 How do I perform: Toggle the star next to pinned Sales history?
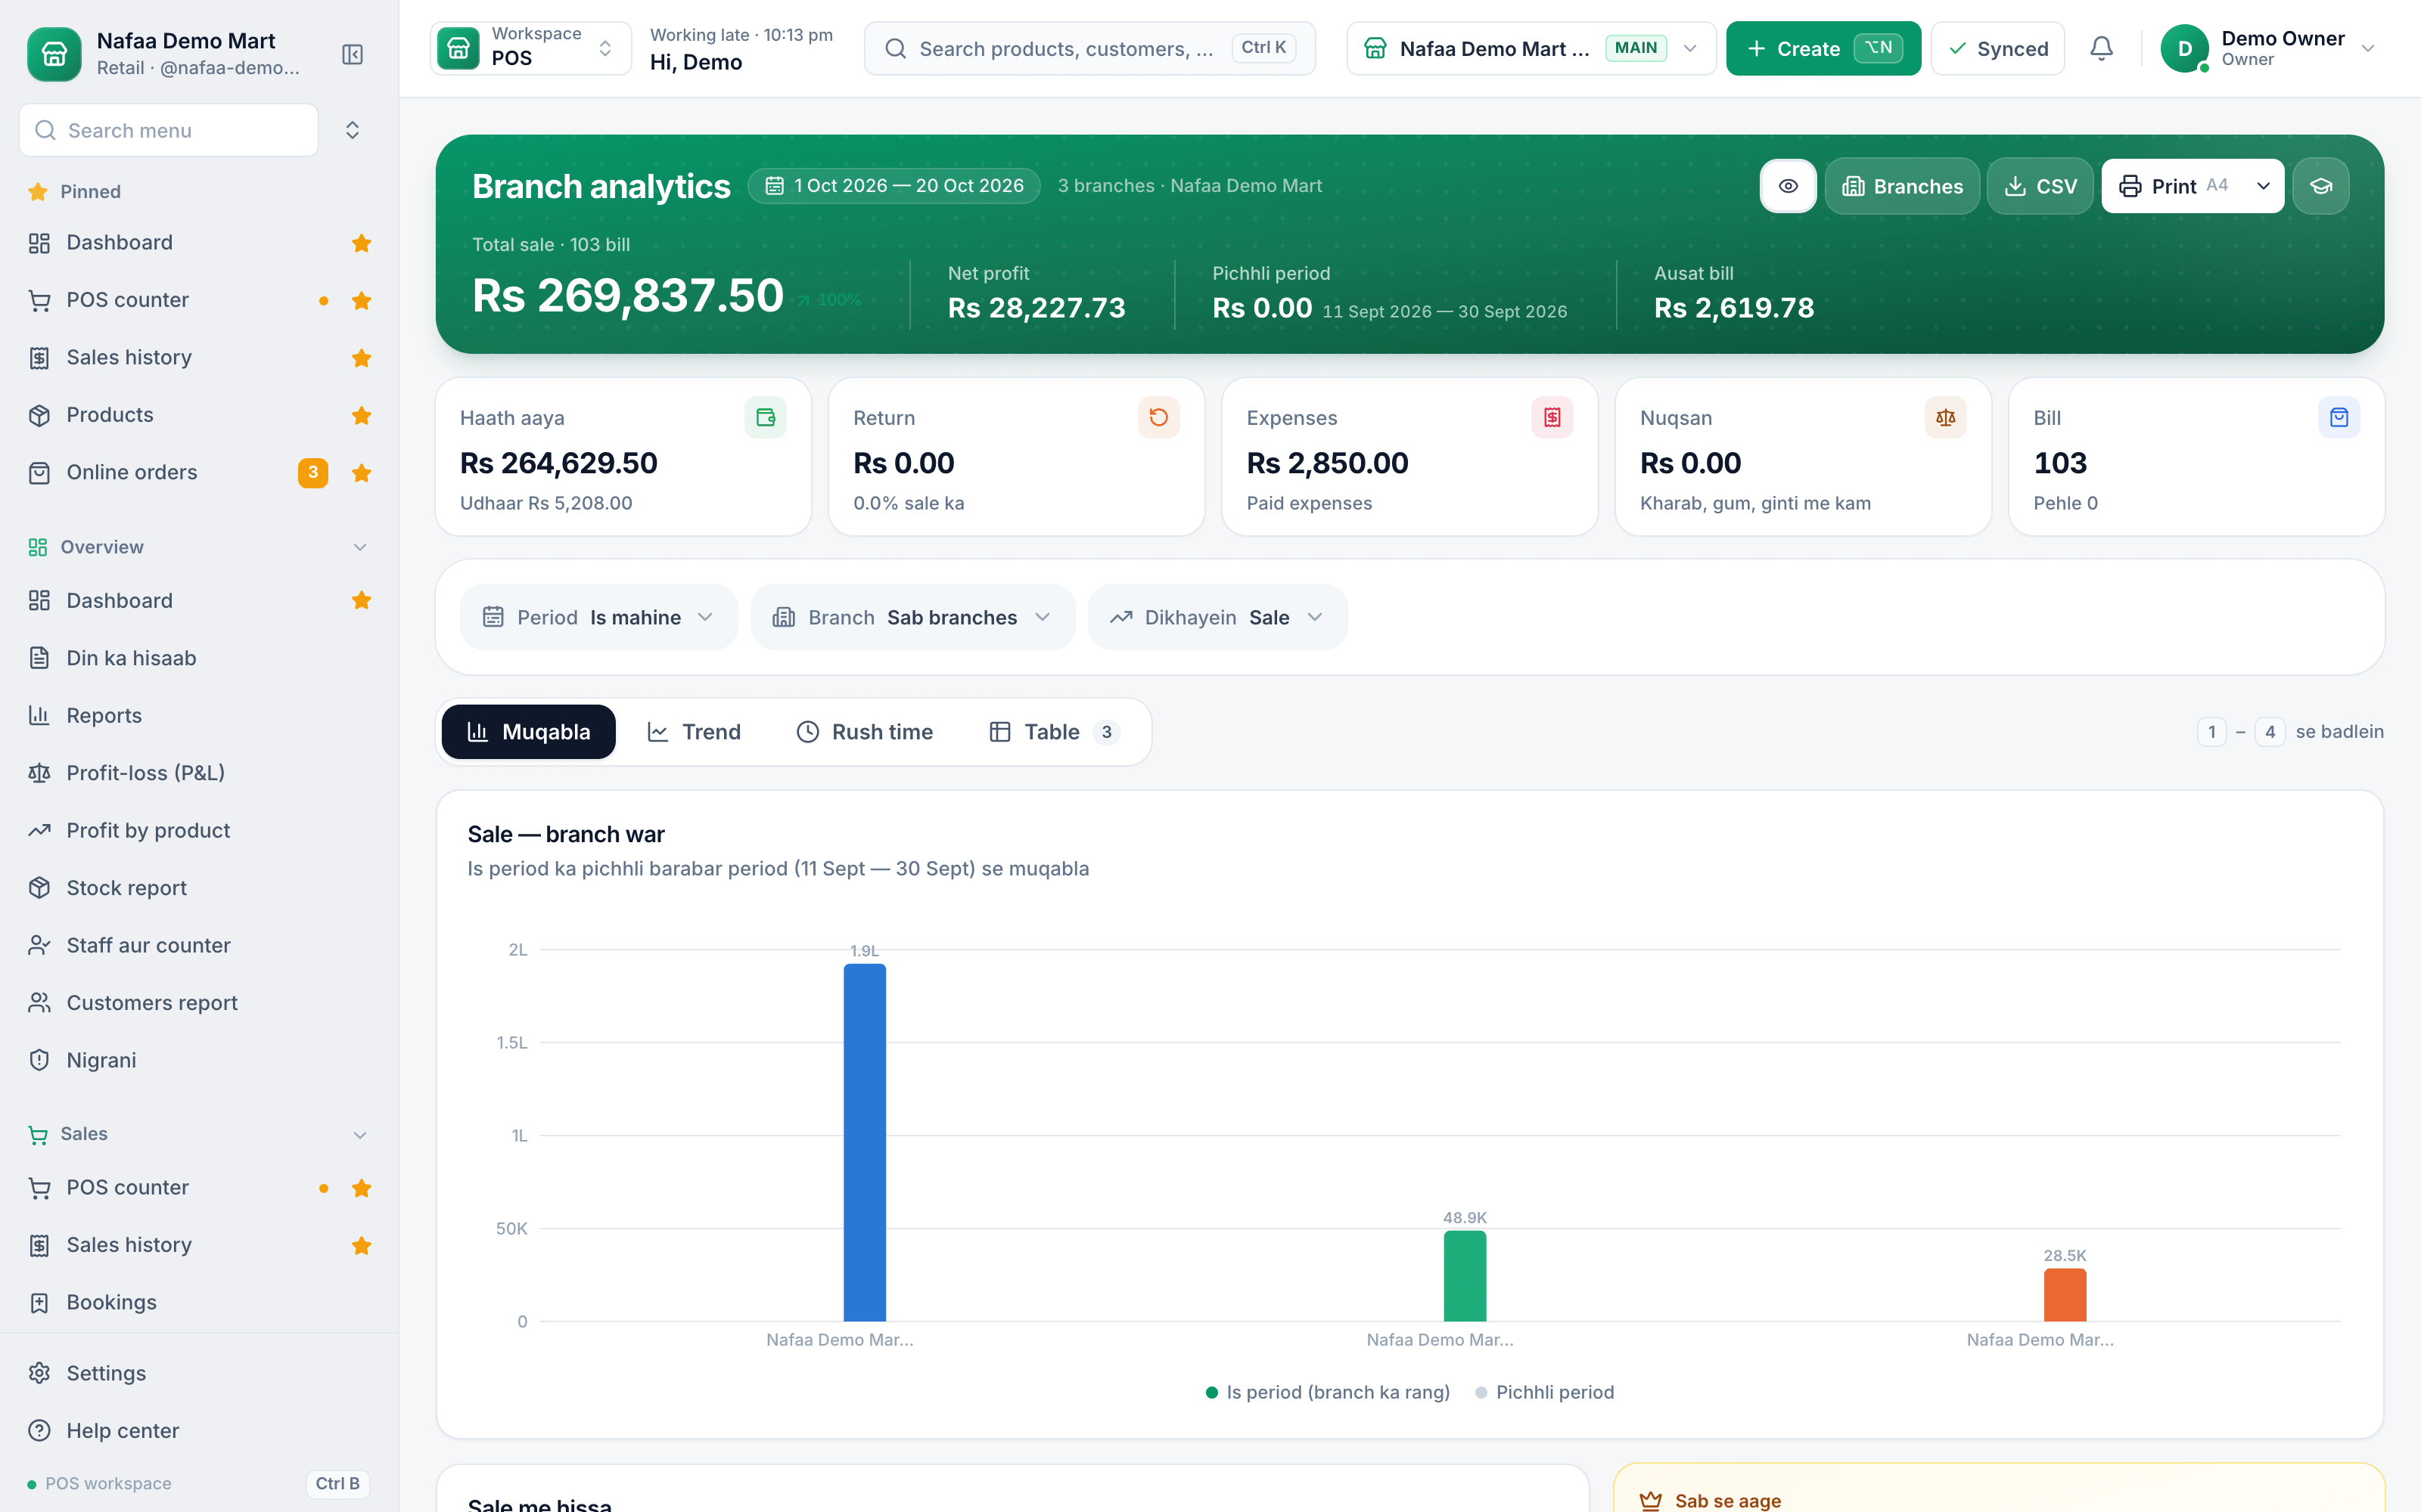pyautogui.click(x=361, y=358)
